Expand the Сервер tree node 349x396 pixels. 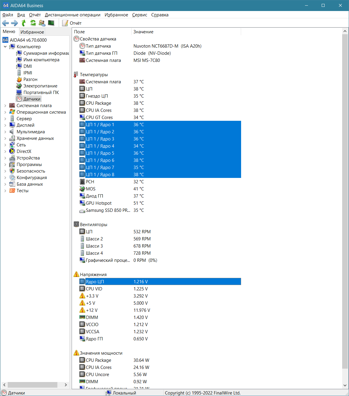[5, 119]
